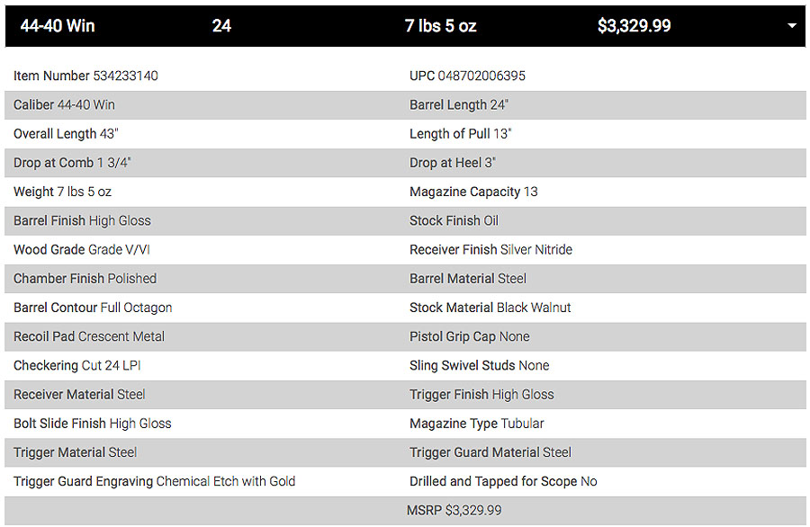Click the Magazine Capacity 13 entry
The image size is (810, 527).
click(x=473, y=192)
